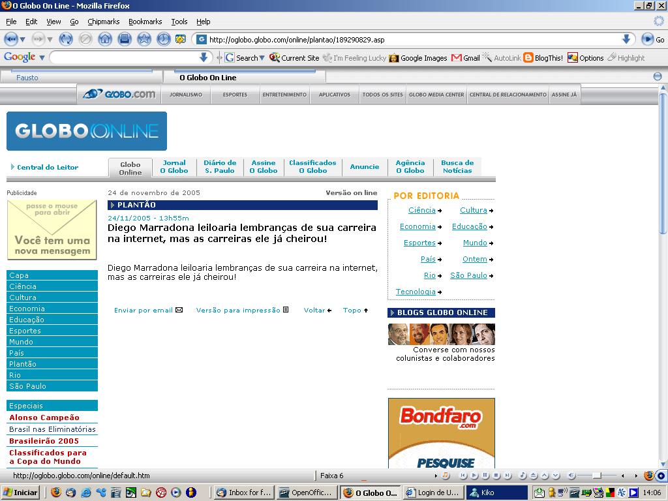Open Windows Media Player from quick launch
Viewport: 668px width, 501px height.
coord(175,493)
